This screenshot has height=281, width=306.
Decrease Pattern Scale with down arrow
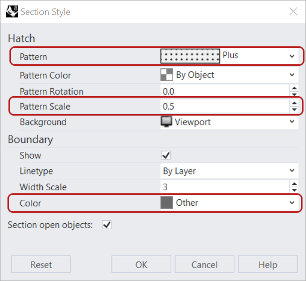tap(294, 110)
